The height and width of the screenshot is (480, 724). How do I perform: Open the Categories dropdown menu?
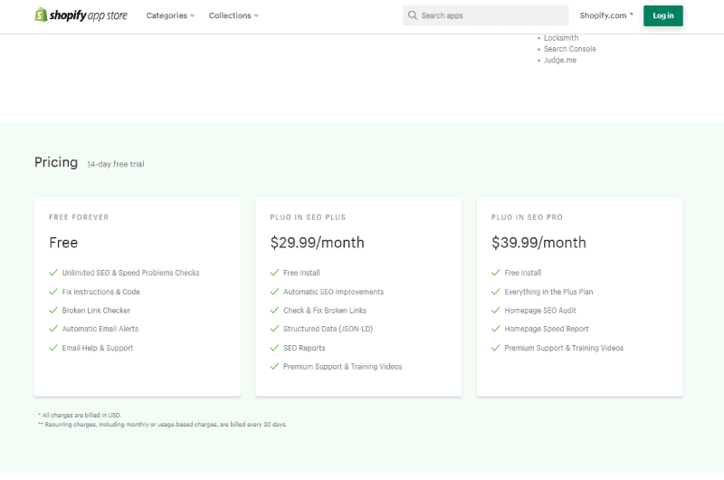point(170,15)
